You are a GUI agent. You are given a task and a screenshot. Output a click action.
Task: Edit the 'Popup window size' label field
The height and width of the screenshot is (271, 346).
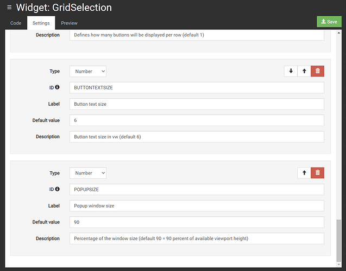197,205
